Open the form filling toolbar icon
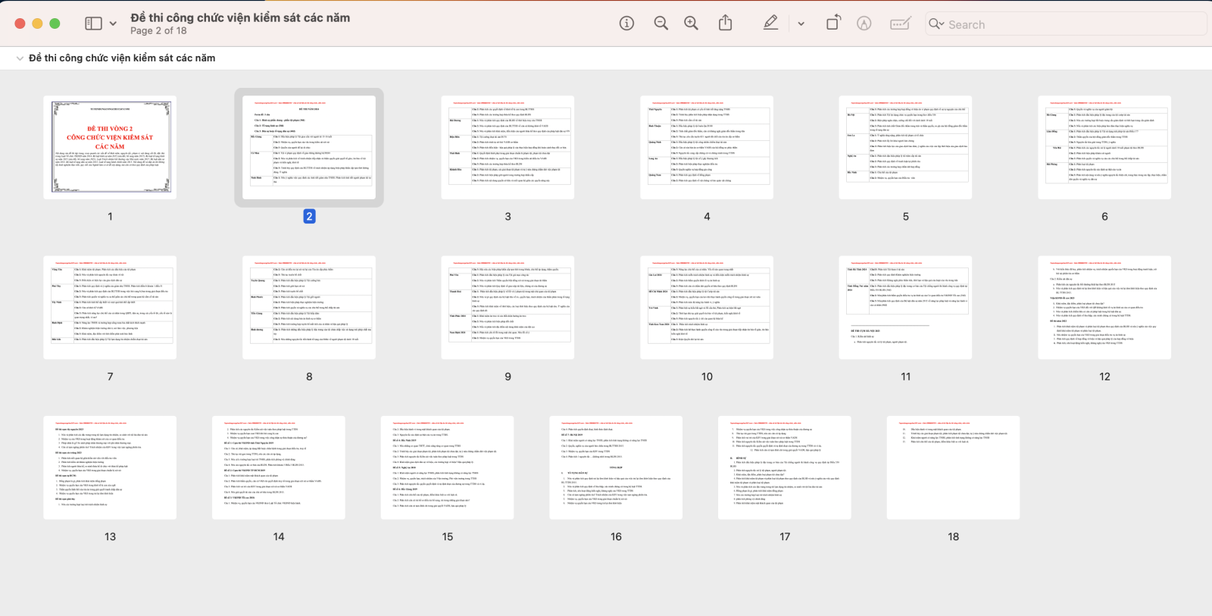Screen dimensions: 1212x616 click(900, 23)
